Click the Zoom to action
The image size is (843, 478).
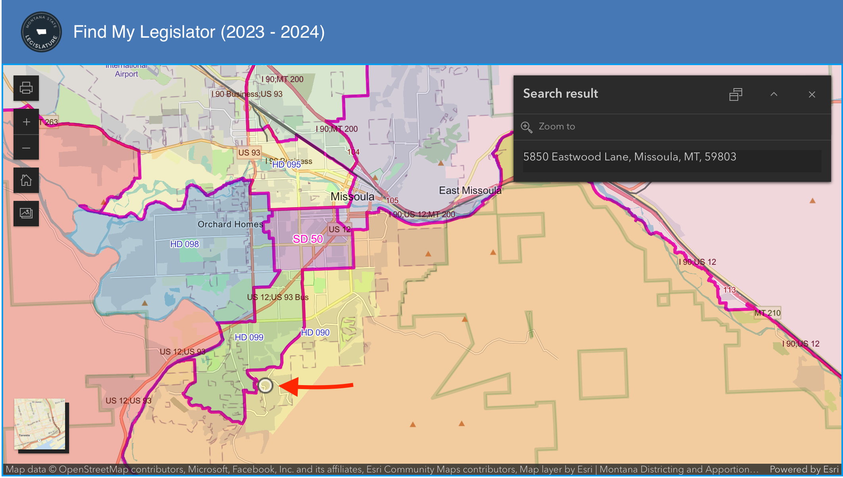[x=556, y=127]
